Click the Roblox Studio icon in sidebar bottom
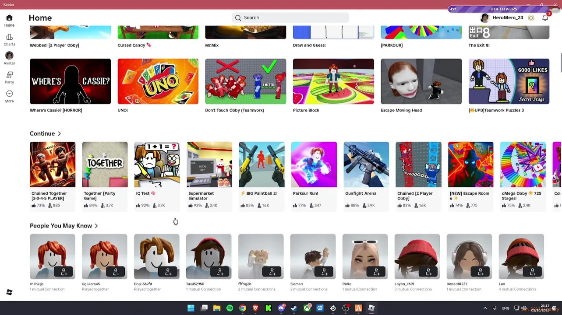Screen dimensions: 562x315 (x=9, y=292)
